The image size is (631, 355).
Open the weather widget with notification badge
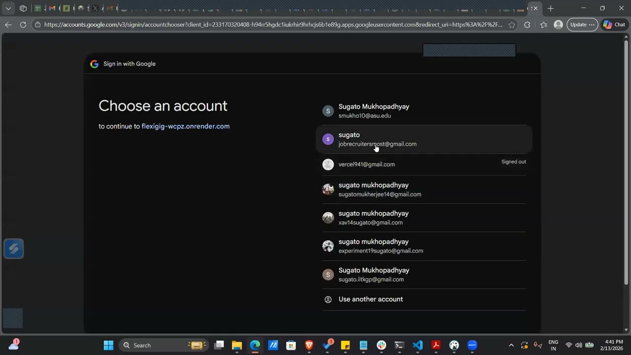tap(13, 345)
